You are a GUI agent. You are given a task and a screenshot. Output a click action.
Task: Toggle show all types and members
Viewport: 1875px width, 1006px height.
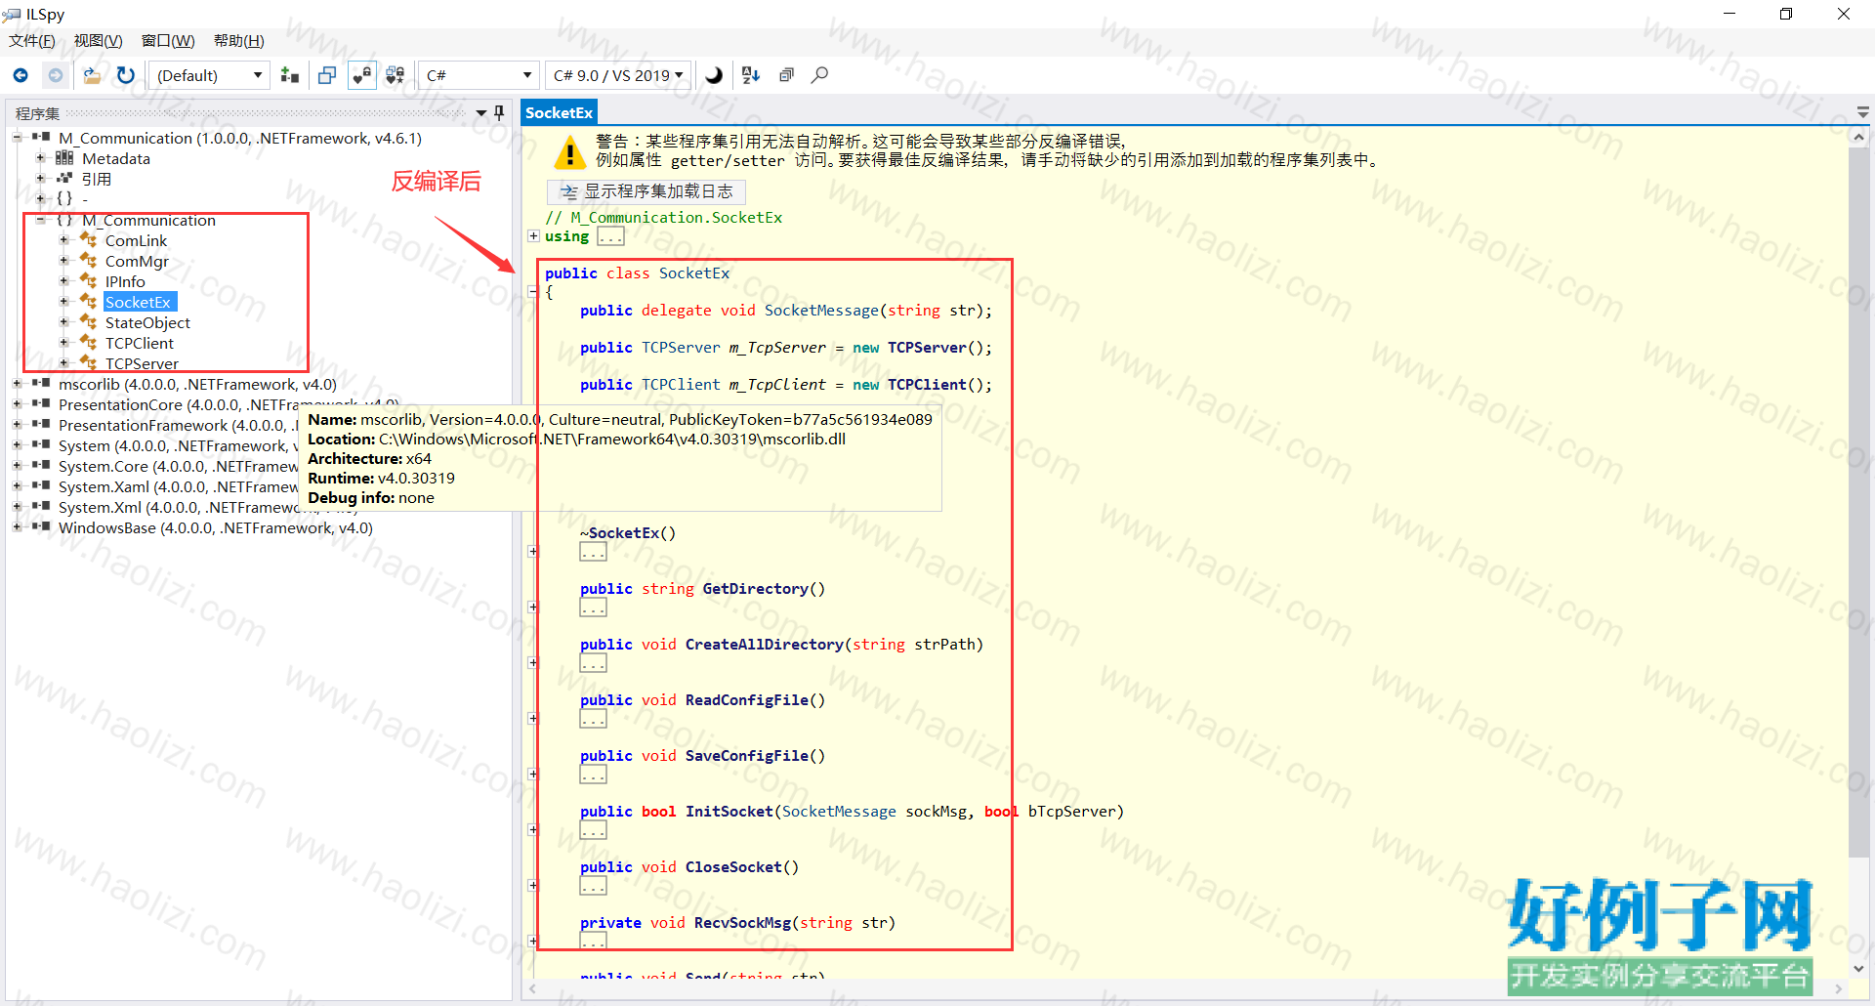[396, 75]
